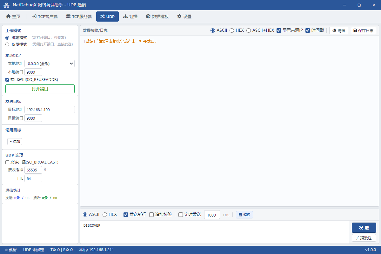Select ASCII+HEX display mode
381x254 pixels.
[x=249, y=30]
